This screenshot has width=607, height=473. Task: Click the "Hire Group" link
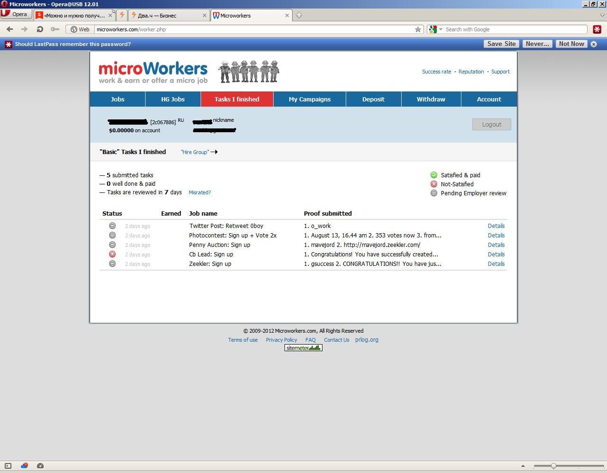coord(195,152)
